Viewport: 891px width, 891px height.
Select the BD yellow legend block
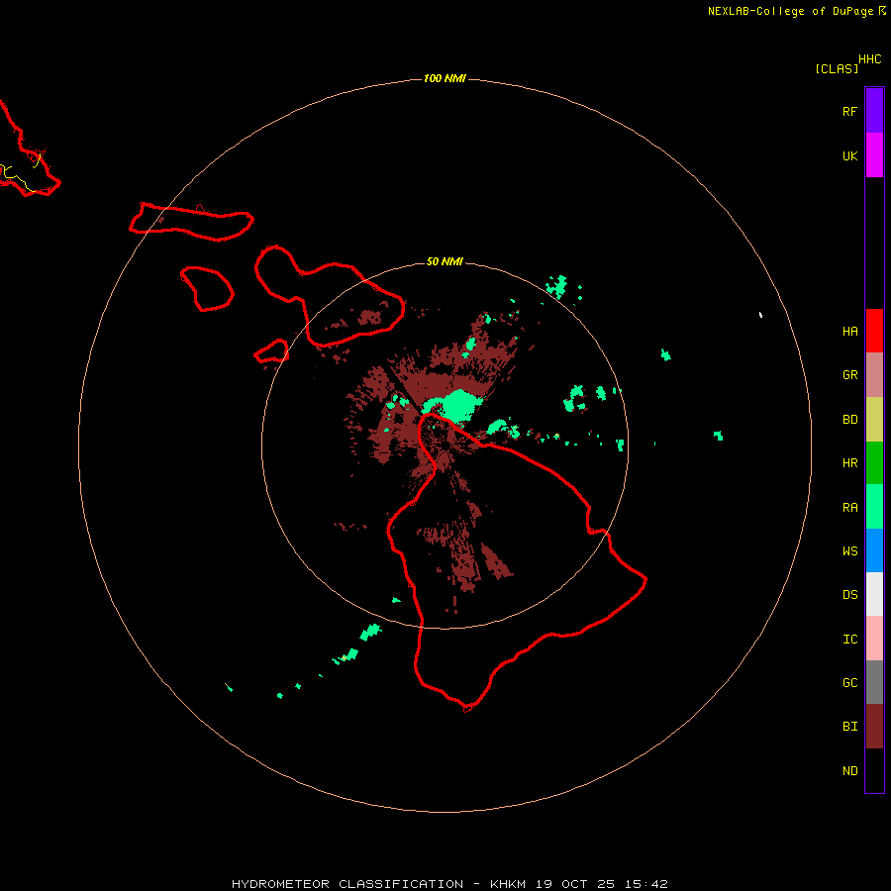874,420
